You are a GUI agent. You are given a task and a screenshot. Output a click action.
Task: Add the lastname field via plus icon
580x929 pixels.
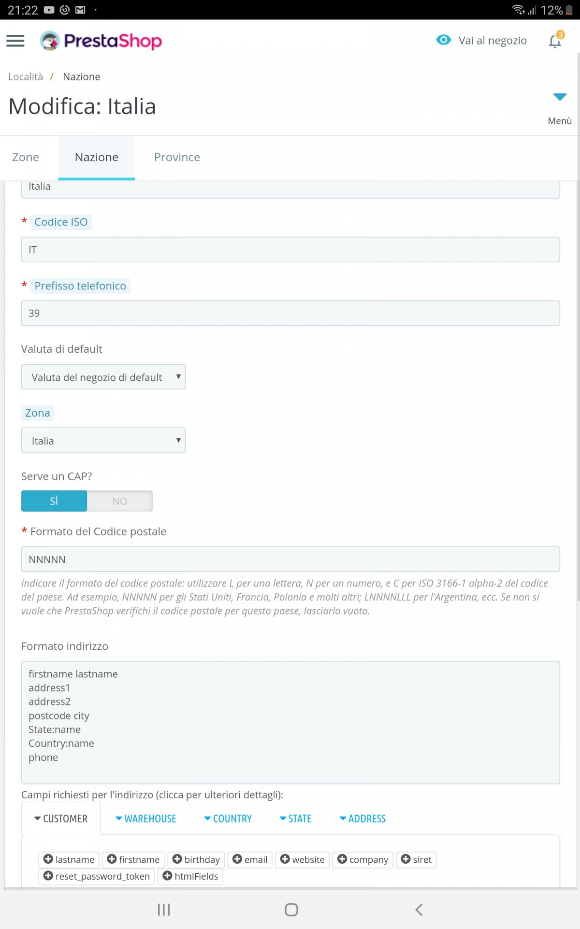pos(48,859)
